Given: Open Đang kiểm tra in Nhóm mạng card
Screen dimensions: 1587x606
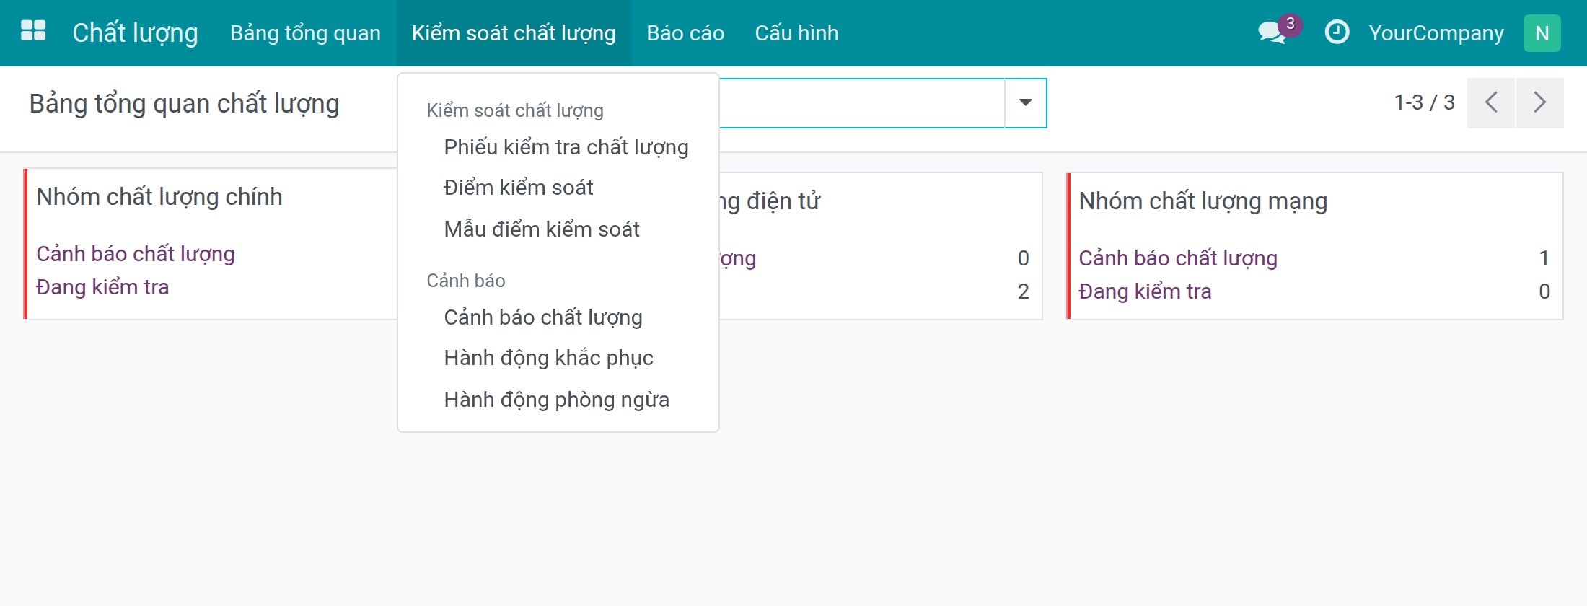Looking at the screenshot, I should (1145, 291).
